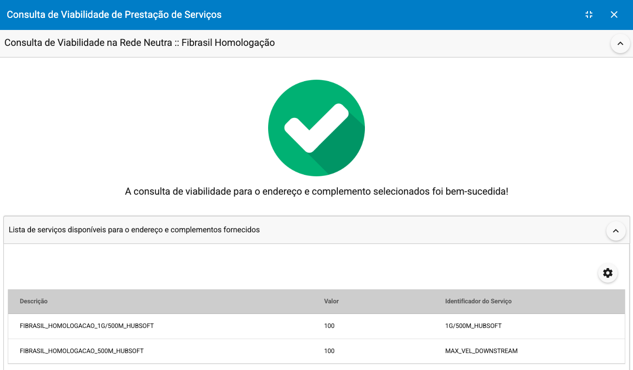Toggle the Fibrasil Homologação panel open state

(x=620, y=43)
